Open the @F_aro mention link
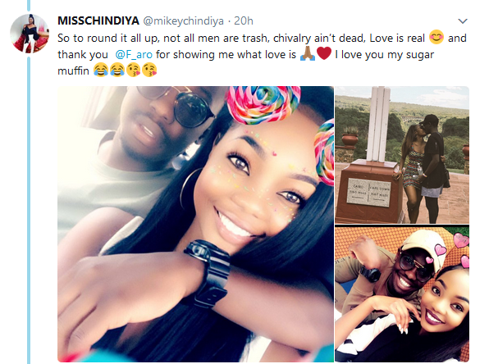Image resolution: width=489 pixels, height=364 pixels. pos(134,55)
